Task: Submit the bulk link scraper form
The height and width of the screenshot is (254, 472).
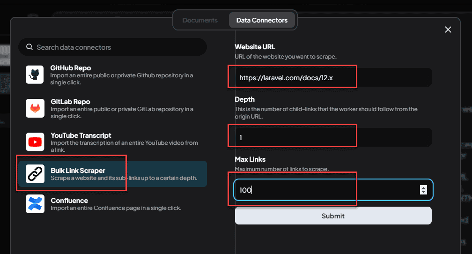Action: point(333,216)
